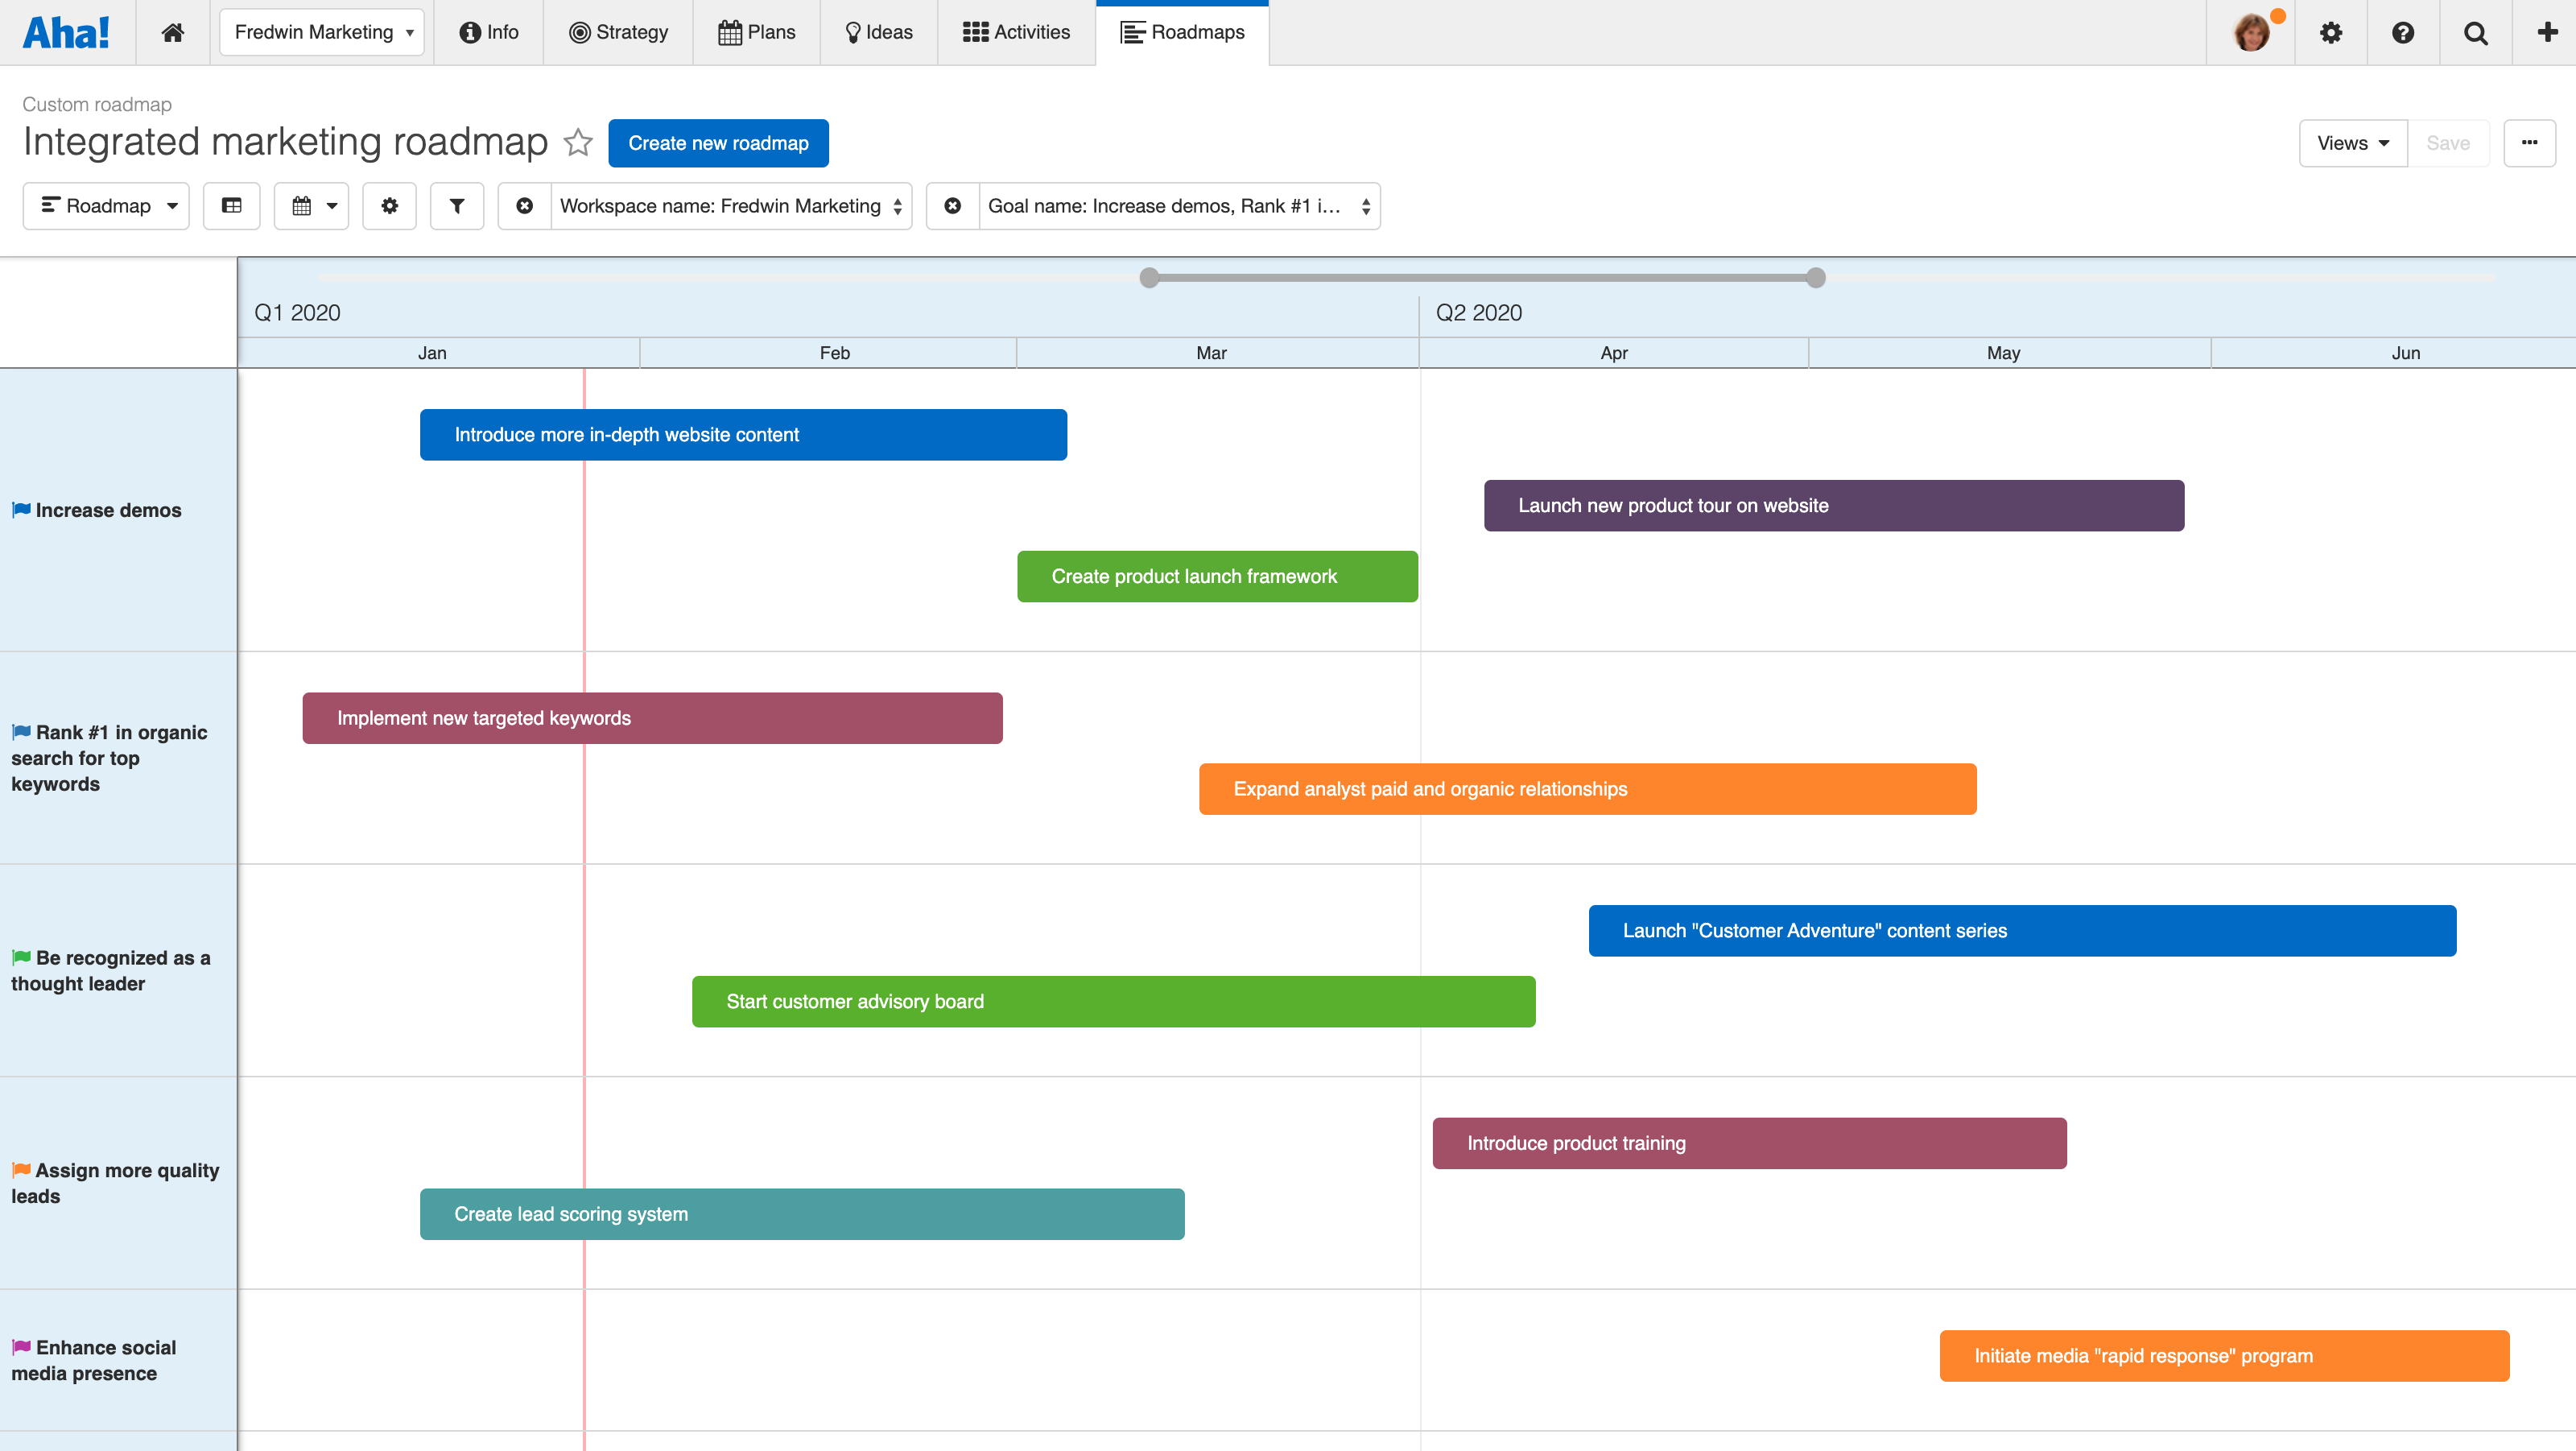Toggle the overflow menu button
The image size is (2576, 1451).
pos(2532,142)
